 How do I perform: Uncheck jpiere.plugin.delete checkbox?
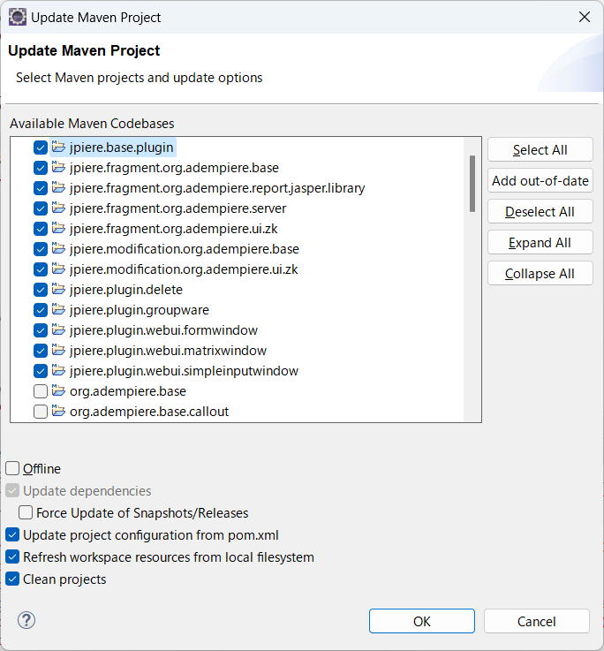point(41,290)
